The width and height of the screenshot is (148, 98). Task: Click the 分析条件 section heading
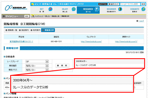[10, 57]
